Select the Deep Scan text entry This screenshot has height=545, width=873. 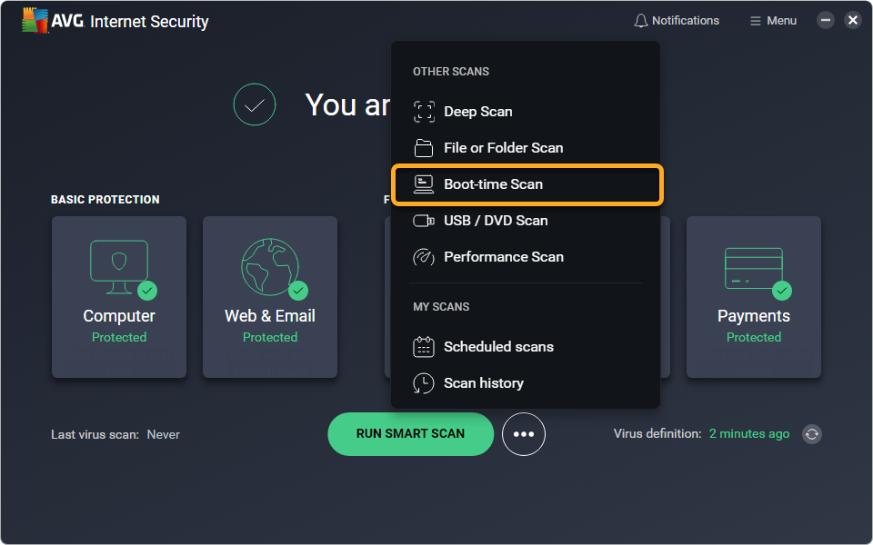[x=477, y=111]
